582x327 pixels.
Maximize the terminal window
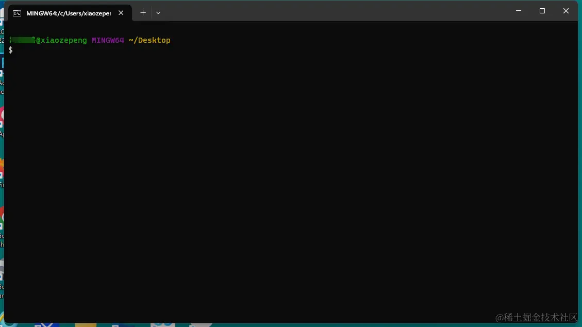(542, 11)
